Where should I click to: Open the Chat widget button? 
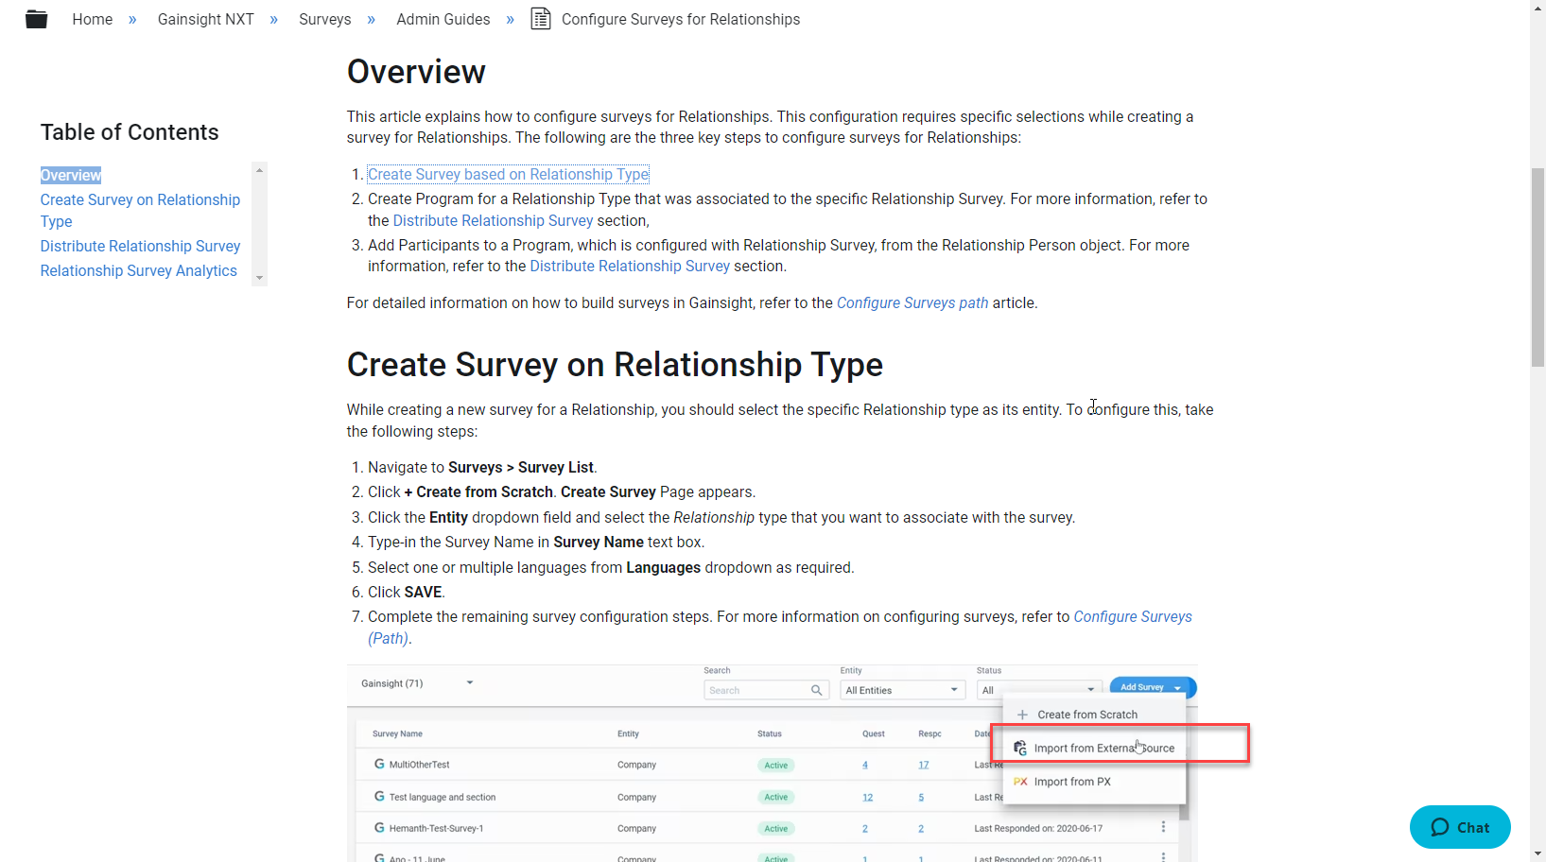1460,827
